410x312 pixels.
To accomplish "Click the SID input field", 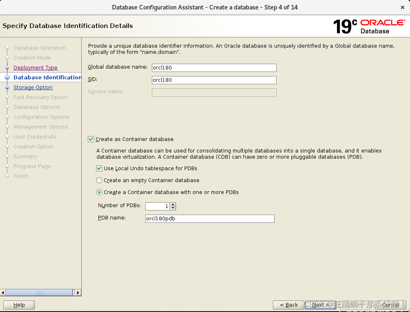I will pos(214,80).
